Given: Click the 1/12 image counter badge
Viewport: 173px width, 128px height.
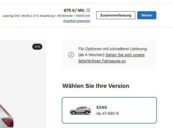Looking at the screenshot, I should 37,47.
